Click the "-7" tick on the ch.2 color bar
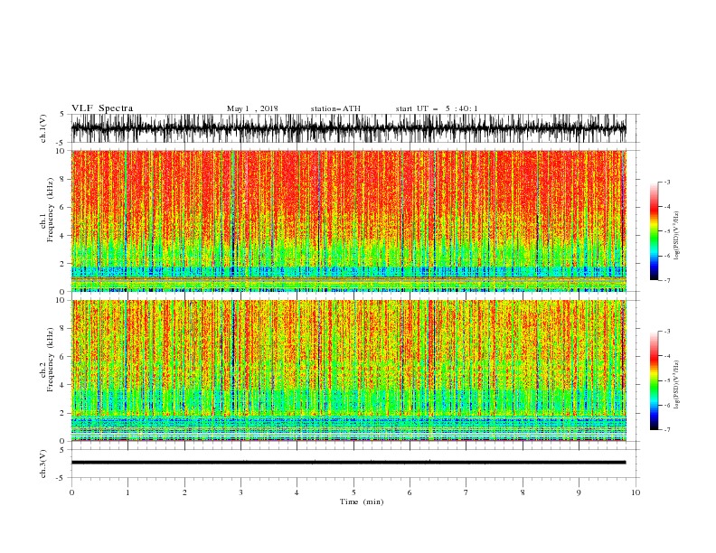 (x=666, y=430)
